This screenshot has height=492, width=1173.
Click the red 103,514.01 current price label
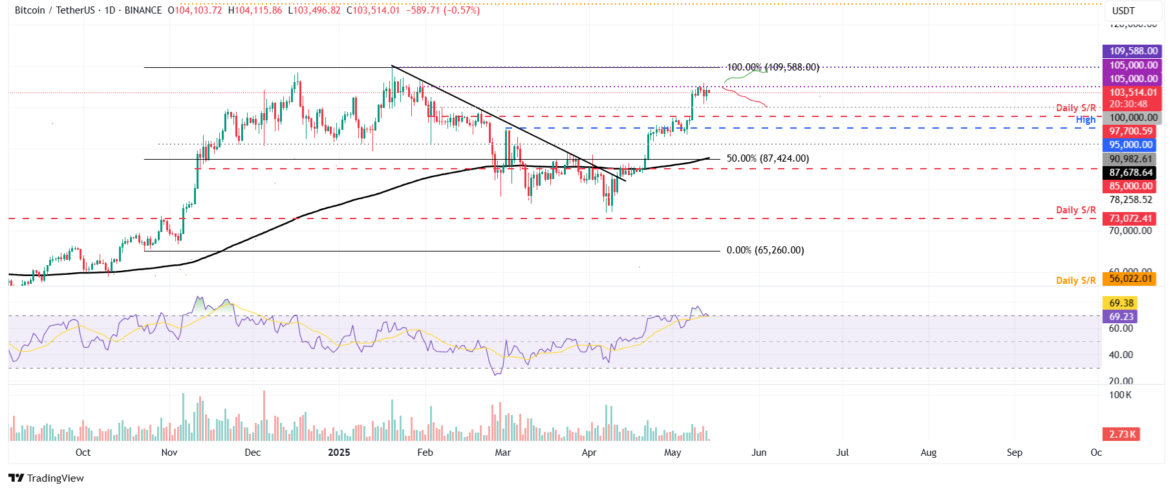tap(1133, 92)
